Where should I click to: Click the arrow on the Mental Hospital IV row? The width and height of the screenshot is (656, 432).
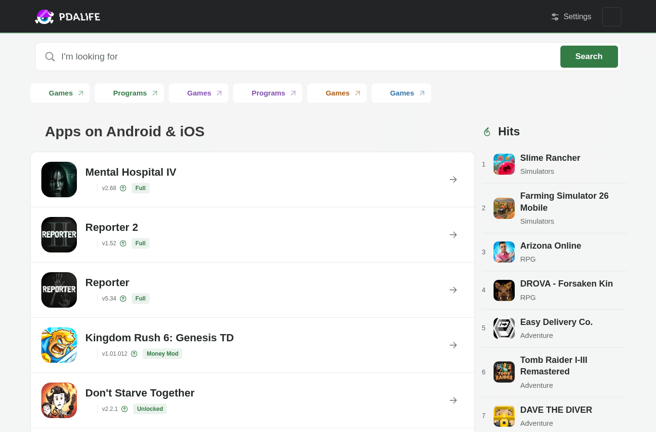point(453,180)
